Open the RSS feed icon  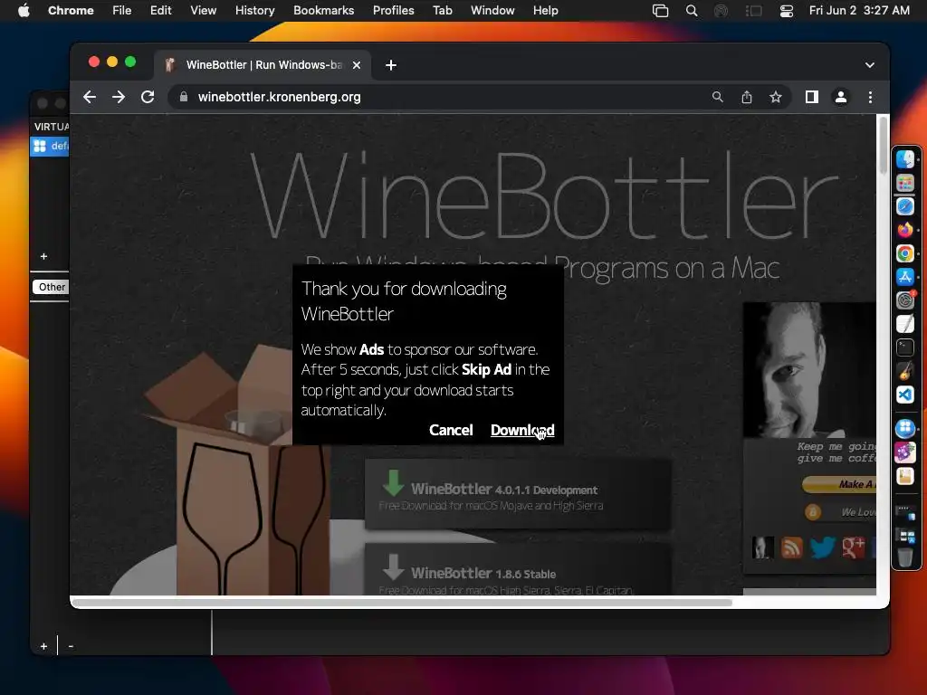[x=791, y=547]
